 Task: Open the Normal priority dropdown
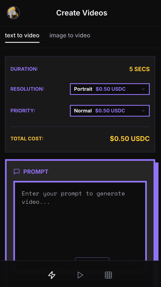(110, 111)
